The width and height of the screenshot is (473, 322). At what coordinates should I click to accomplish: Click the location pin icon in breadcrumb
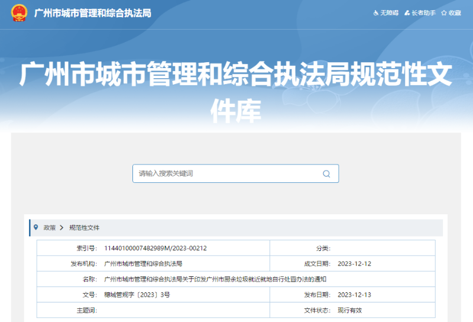click(x=36, y=227)
